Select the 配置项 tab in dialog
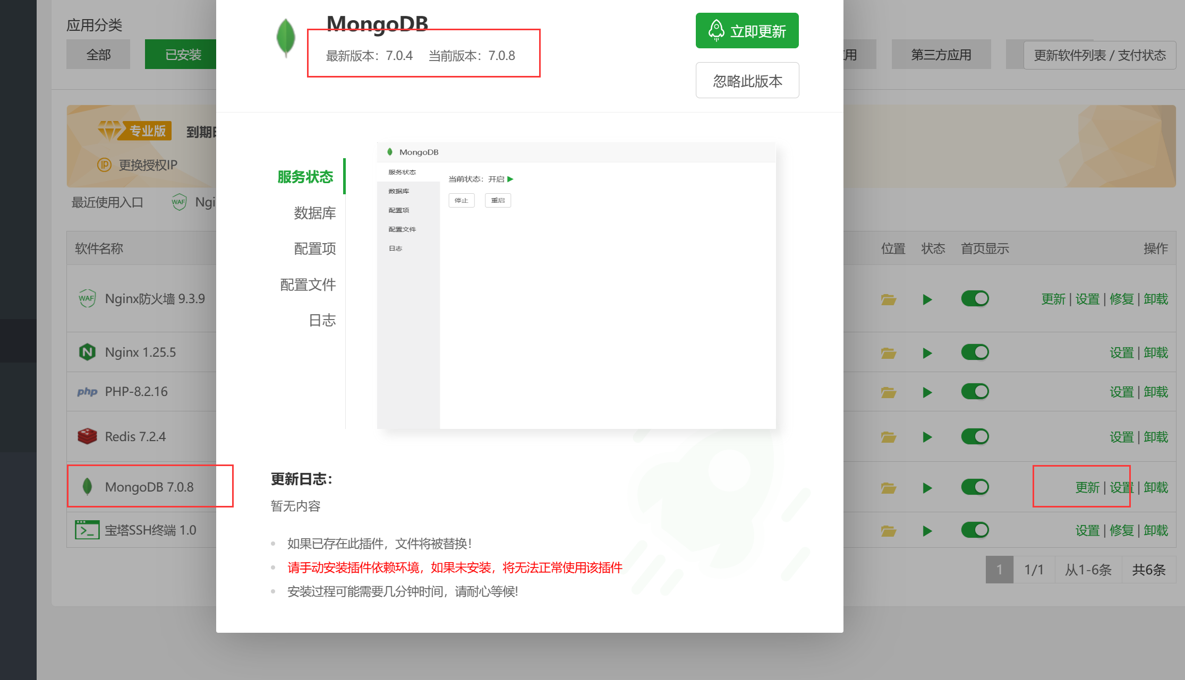The image size is (1185, 680). 314,248
